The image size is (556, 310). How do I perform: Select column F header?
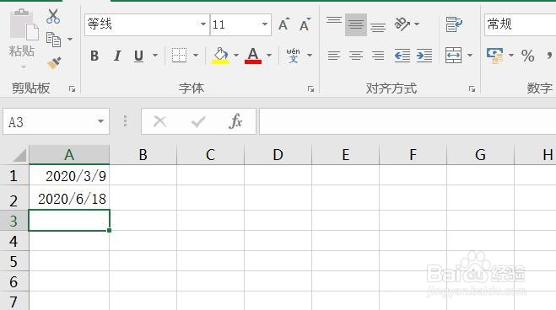point(413,155)
